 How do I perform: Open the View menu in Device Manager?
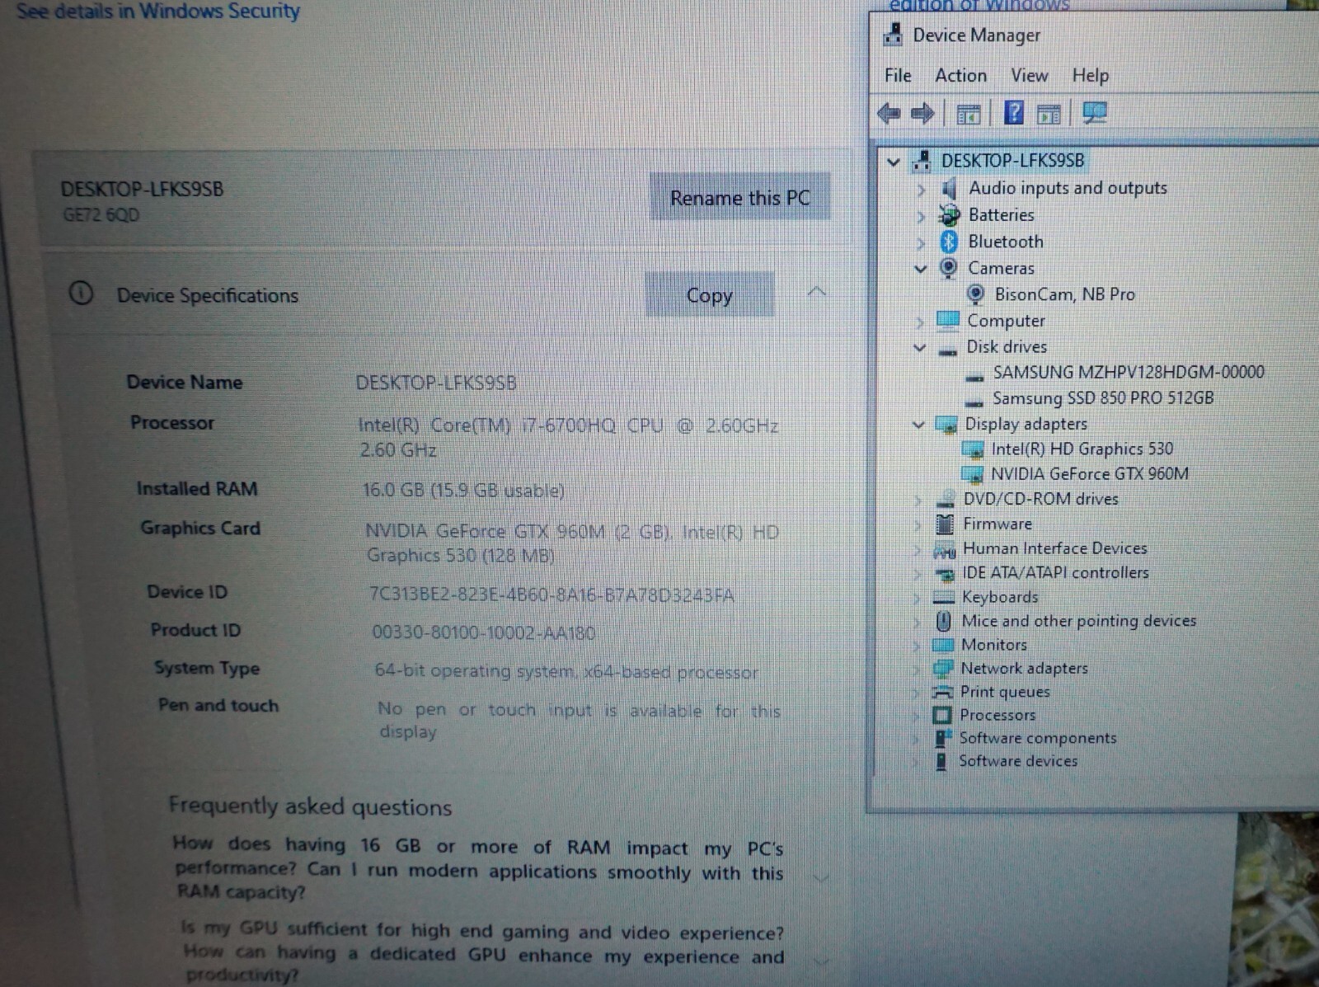point(1030,76)
